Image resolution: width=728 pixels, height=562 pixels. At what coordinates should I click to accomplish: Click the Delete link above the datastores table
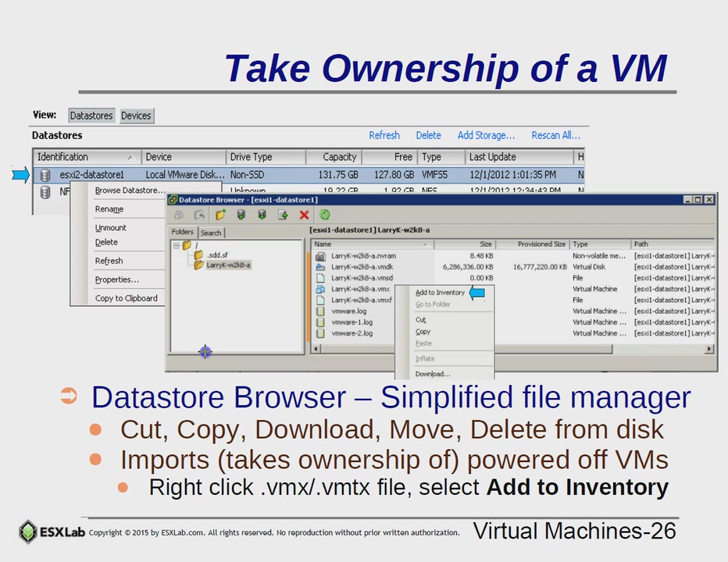coord(428,135)
